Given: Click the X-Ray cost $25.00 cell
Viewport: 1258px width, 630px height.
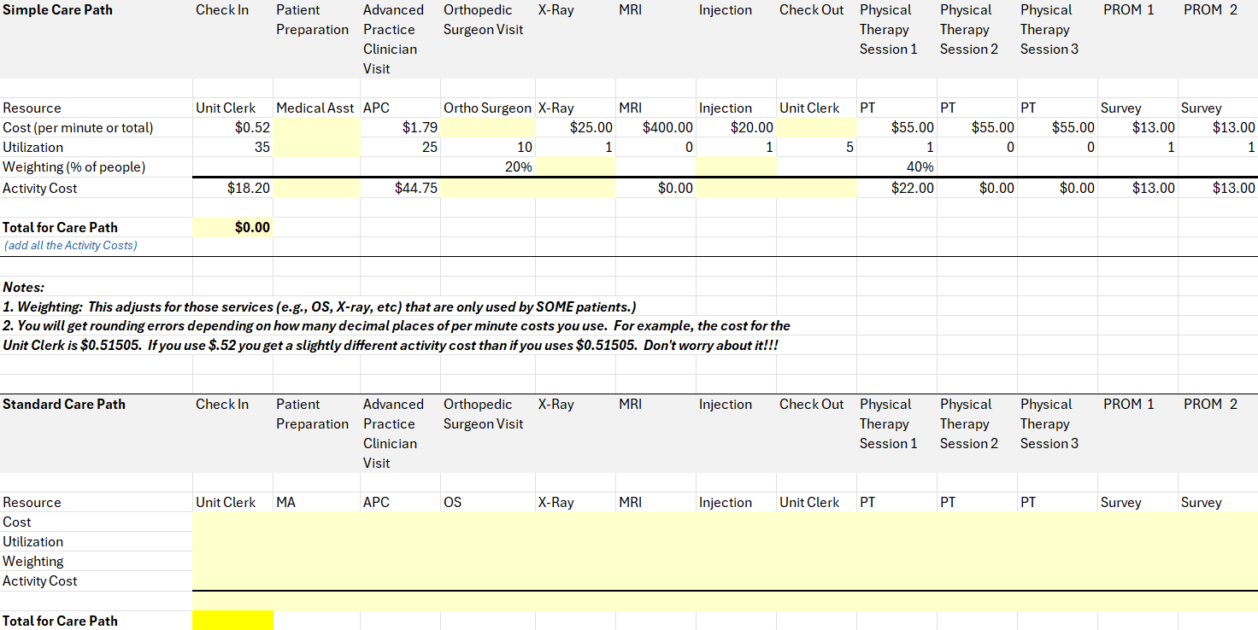Looking at the screenshot, I should point(575,128).
